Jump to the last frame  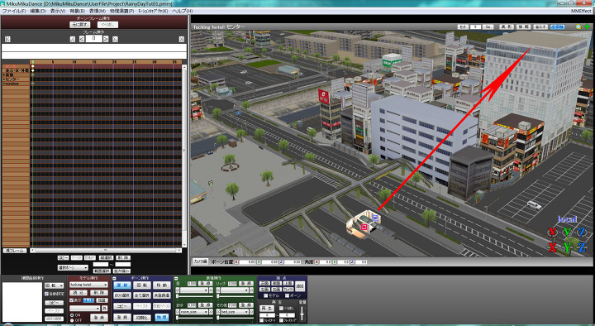(181, 39)
